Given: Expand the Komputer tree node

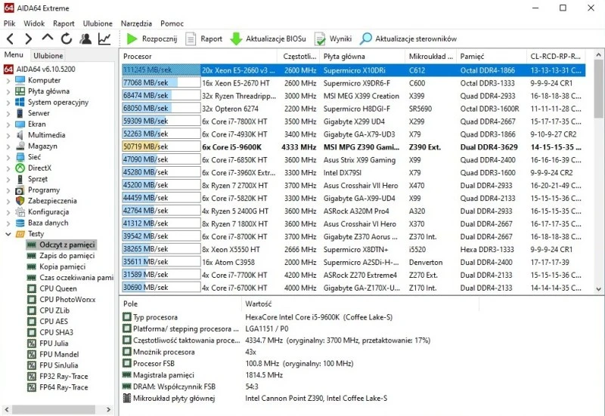Looking at the screenshot, I should (x=8, y=80).
